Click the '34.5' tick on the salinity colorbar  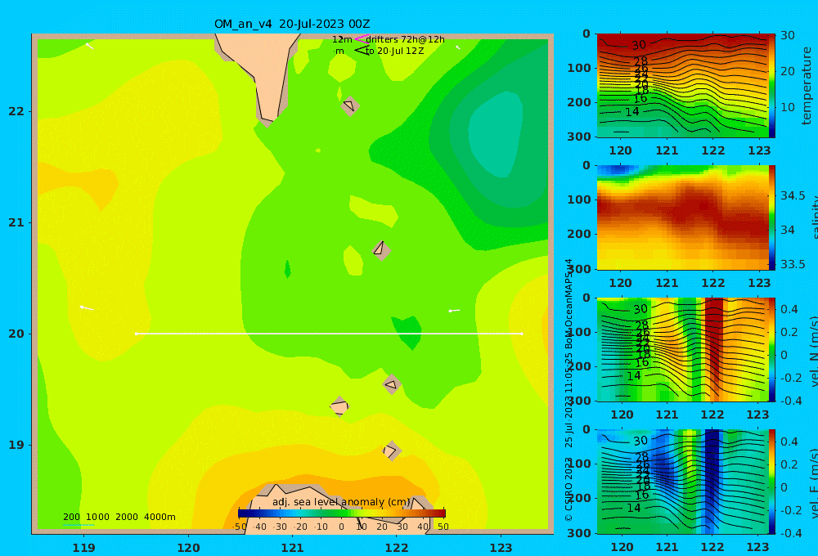pyautogui.click(x=793, y=195)
